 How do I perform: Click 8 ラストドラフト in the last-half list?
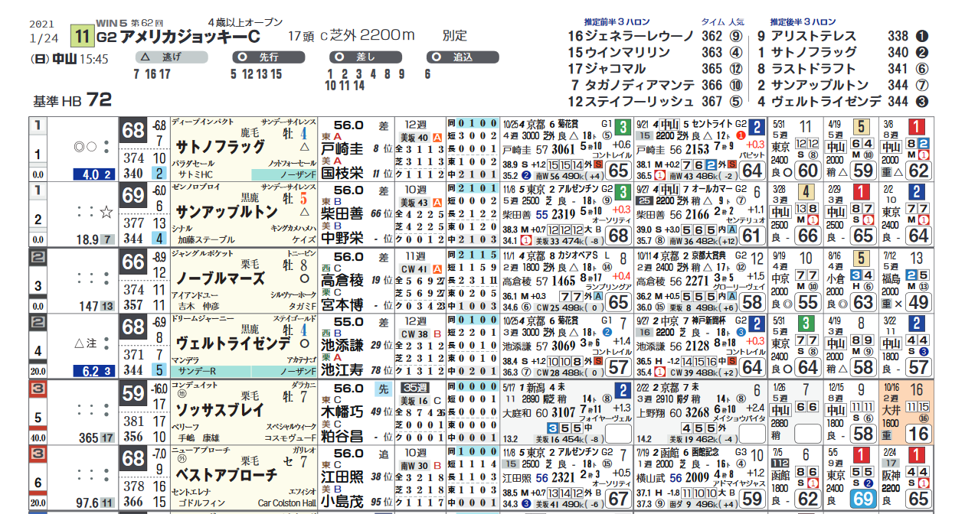coord(806,69)
